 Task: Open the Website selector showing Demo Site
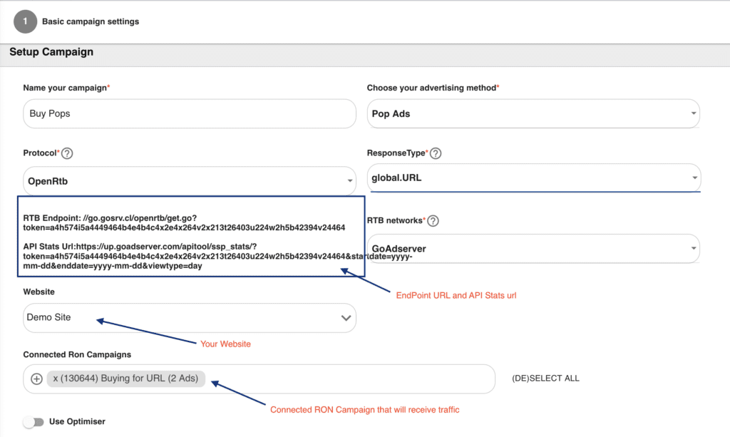click(x=189, y=317)
